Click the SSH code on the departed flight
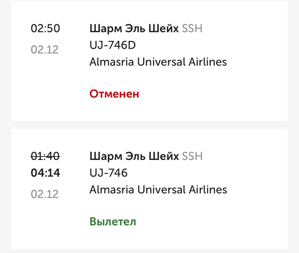 pyautogui.click(x=192, y=156)
